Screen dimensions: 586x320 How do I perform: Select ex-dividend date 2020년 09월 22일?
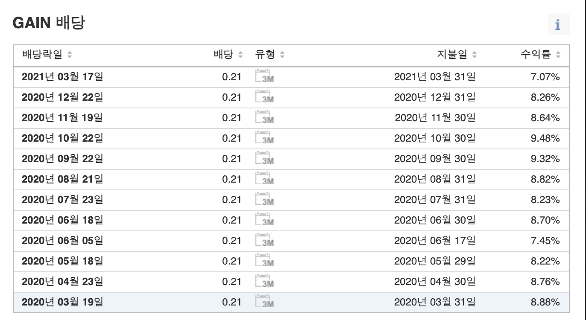point(62,159)
